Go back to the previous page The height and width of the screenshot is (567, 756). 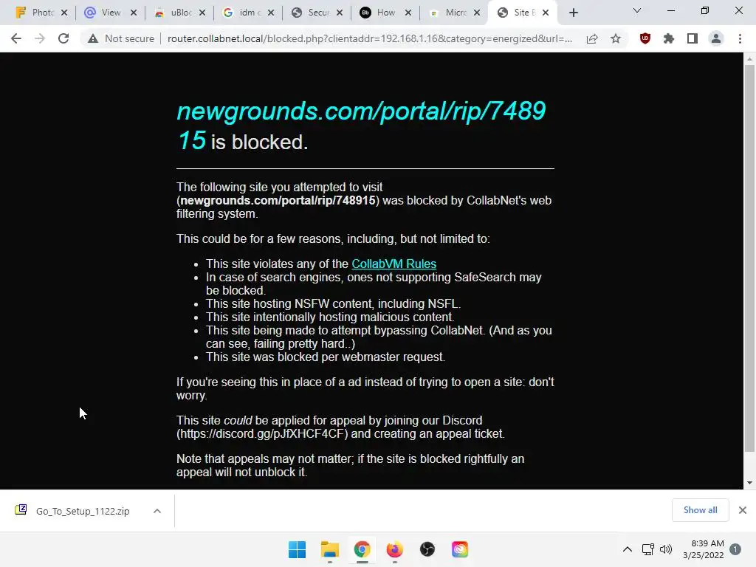click(16, 38)
